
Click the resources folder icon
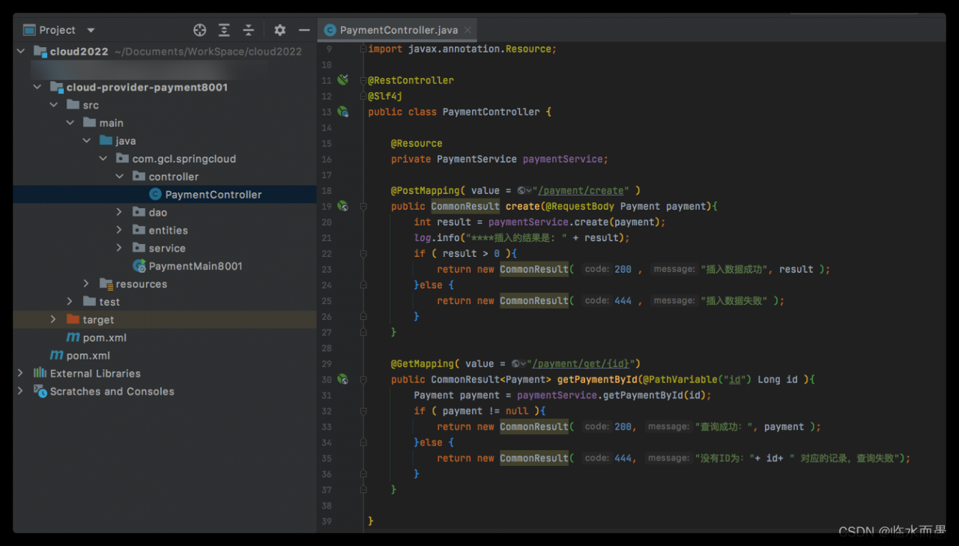tap(106, 284)
